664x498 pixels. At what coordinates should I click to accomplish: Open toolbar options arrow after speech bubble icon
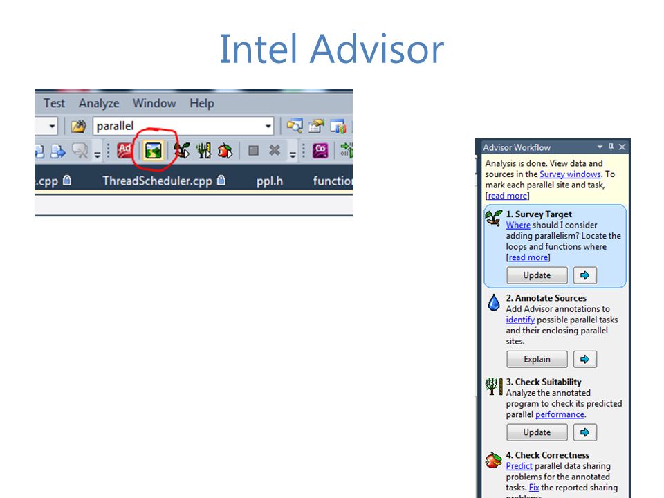[98, 154]
